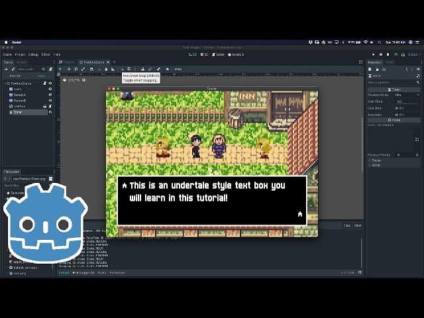
Task: Open skeleton bone options icon
Action: pos(159,69)
